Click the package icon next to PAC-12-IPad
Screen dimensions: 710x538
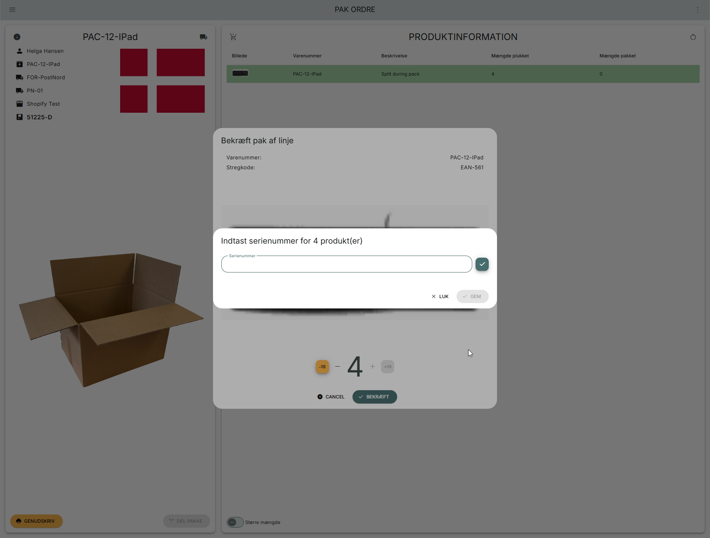19,64
